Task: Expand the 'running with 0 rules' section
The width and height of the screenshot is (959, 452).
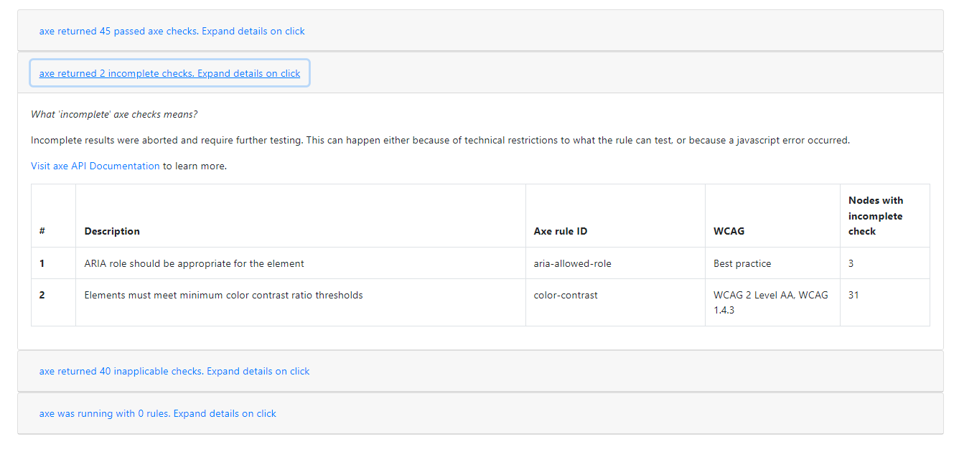Action: coord(157,414)
